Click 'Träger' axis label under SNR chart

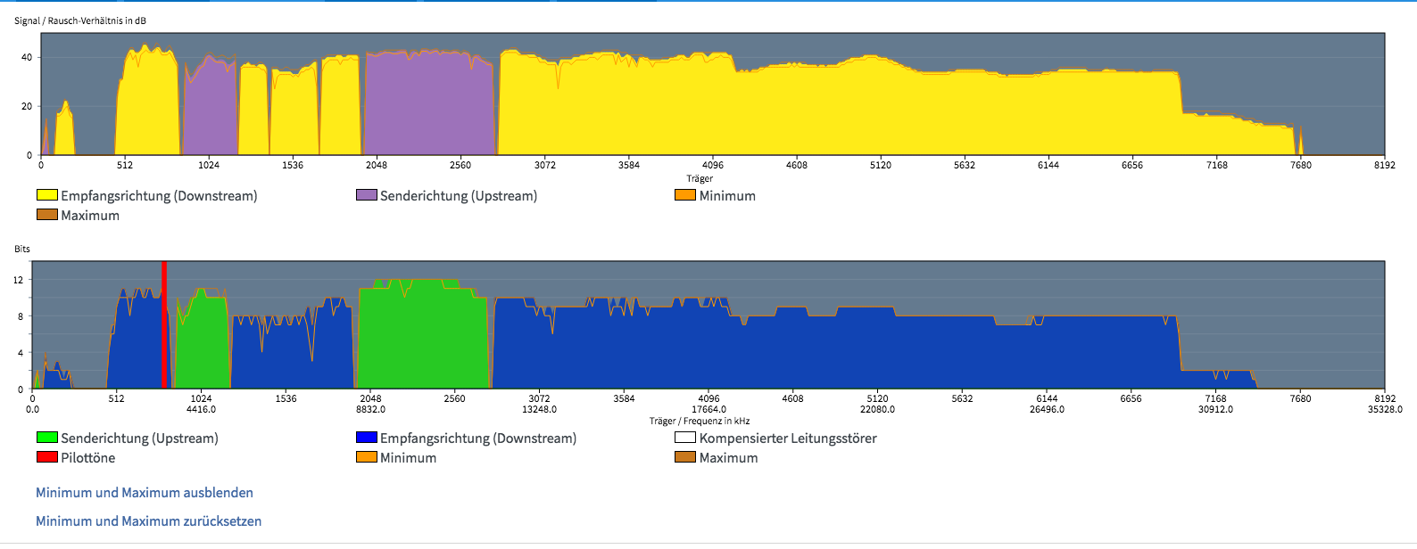pyautogui.click(x=700, y=179)
